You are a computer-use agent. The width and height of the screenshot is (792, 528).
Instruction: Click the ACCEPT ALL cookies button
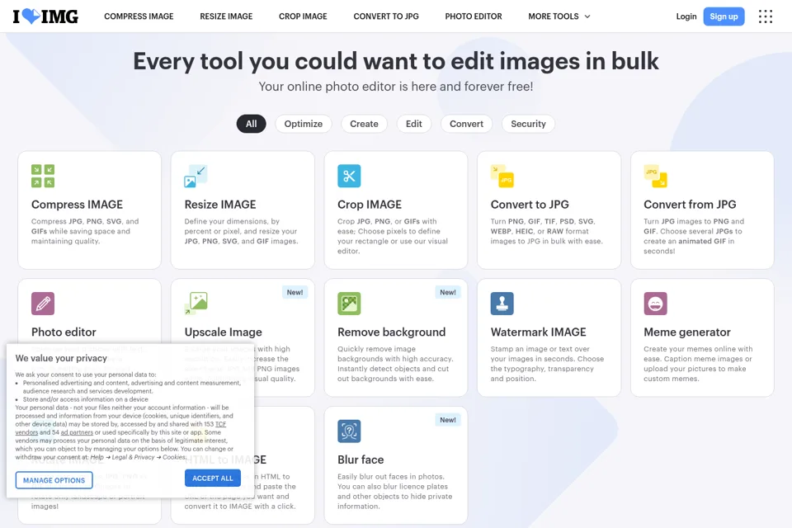pos(213,478)
